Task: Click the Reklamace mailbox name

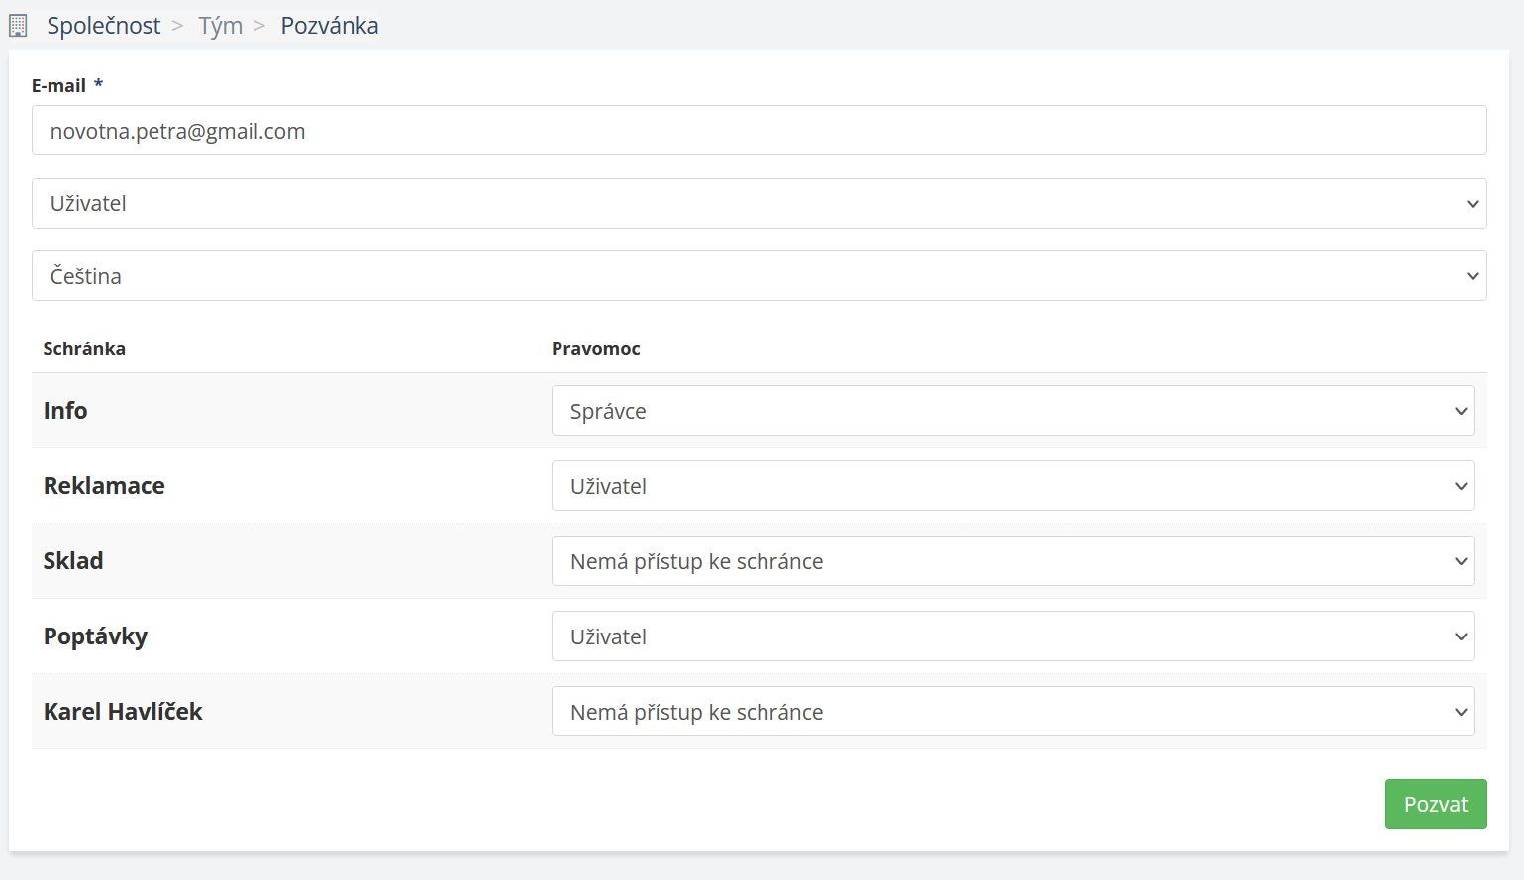Action: coord(104,486)
